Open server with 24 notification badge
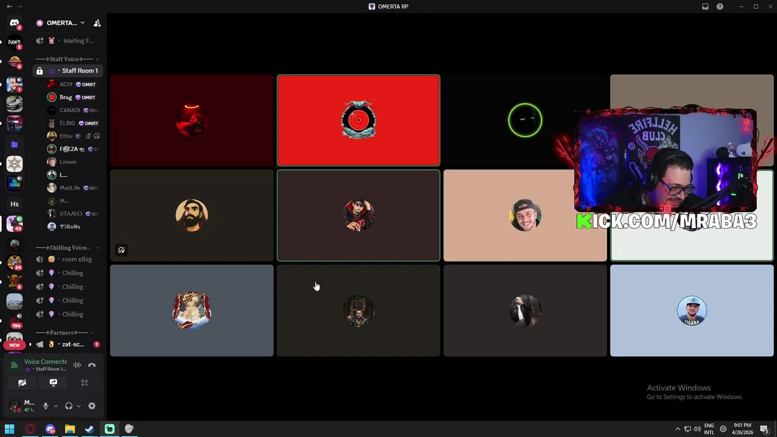The width and height of the screenshot is (777, 437). 15,262
